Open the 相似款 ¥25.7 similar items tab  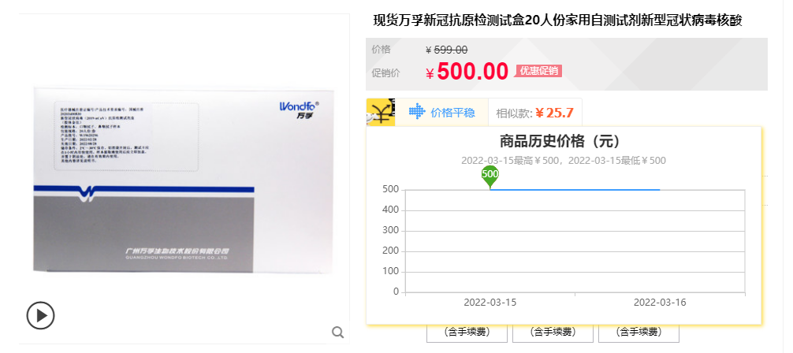click(x=535, y=112)
